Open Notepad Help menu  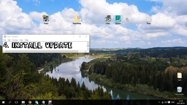pos(27,40)
